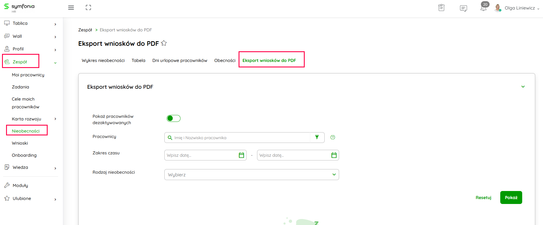Click the employee name search field
Screen dimensions: 543x225
tap(240, 138)
